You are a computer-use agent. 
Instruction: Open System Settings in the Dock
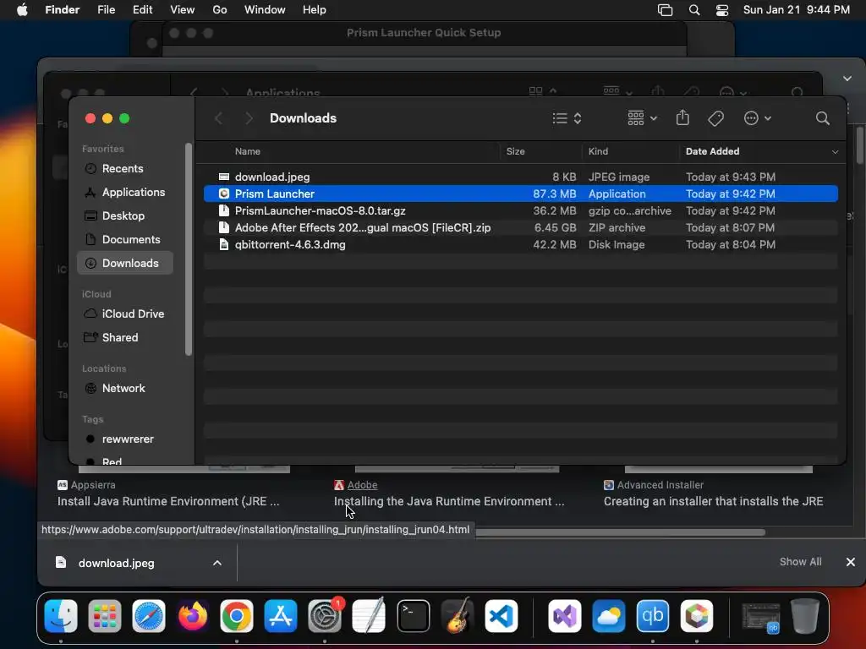coord(325,616)
